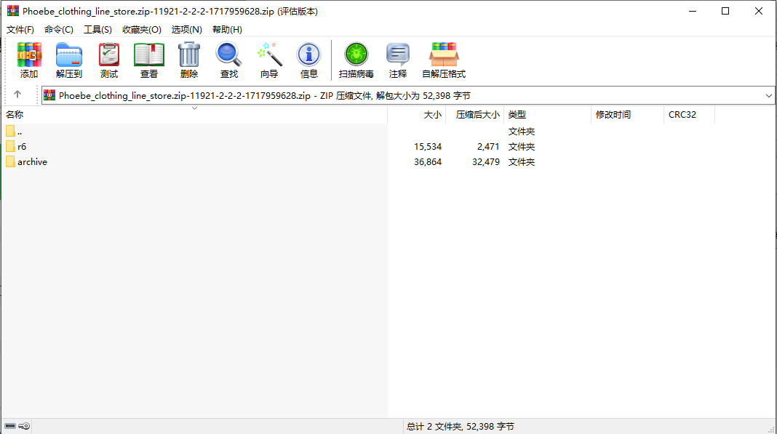Select the archive folder name
777x434 pixels.
click(32, 162)
